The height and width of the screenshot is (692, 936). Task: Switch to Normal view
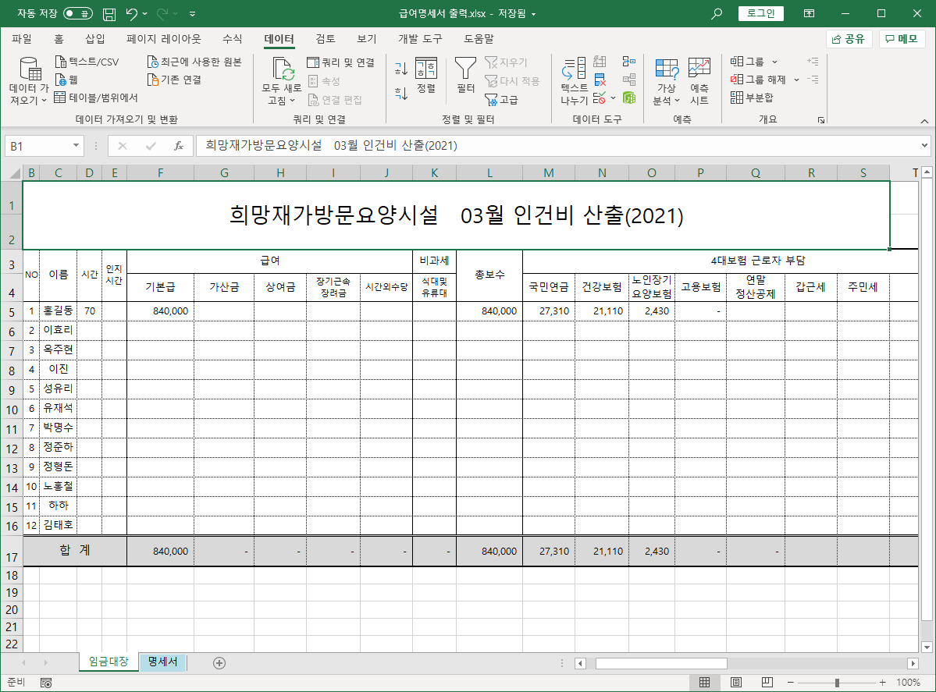pos(704,682)
